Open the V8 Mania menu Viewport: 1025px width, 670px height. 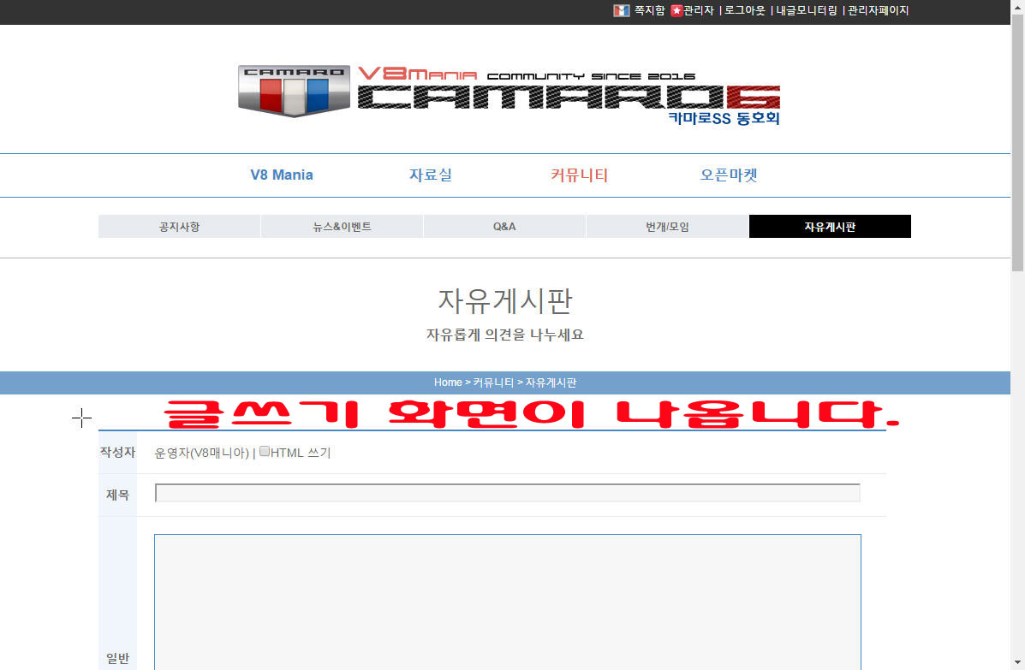click(x=282, y=175)
